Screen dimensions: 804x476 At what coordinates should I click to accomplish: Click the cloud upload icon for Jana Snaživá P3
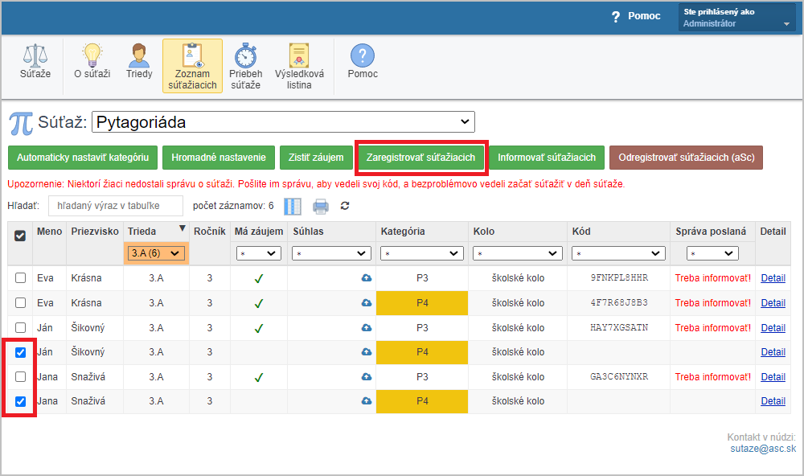(367, 377)
